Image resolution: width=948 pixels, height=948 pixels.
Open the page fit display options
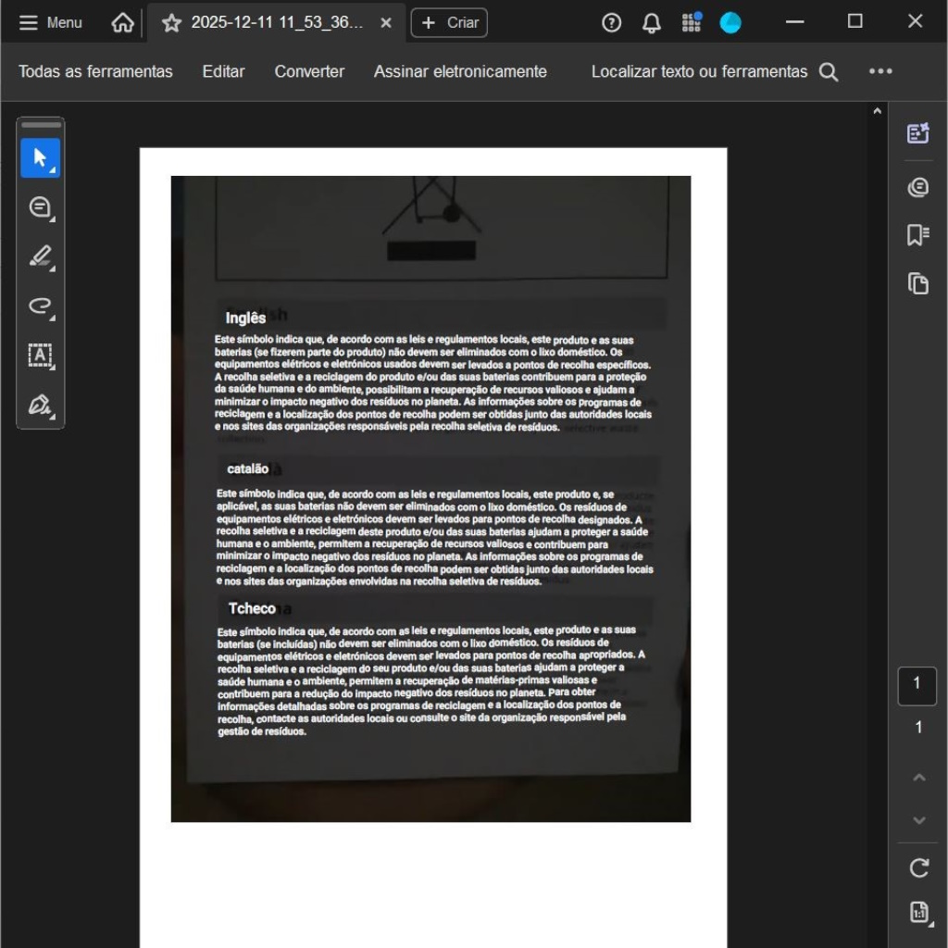(918, 913)
